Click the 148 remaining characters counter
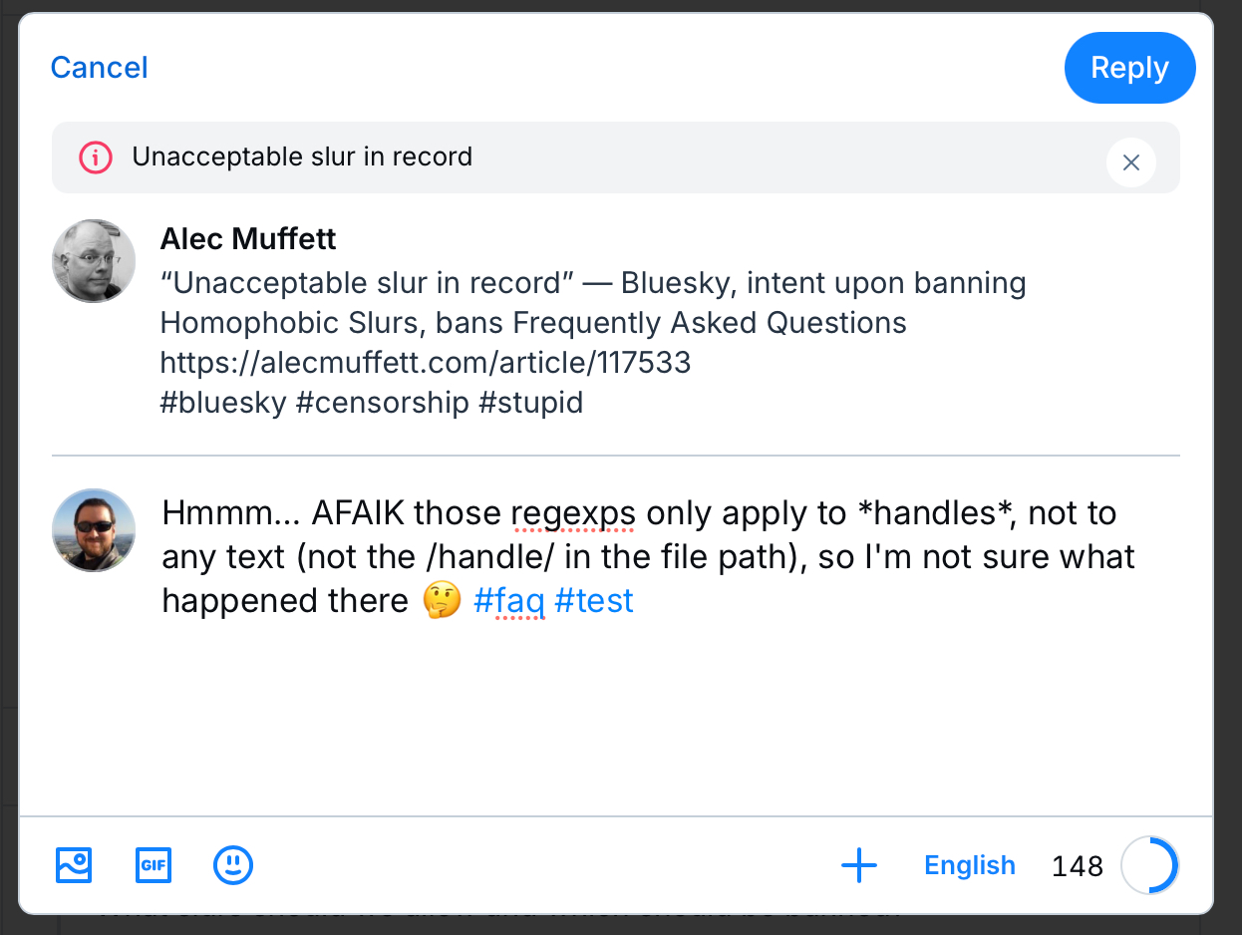The image size is (1242, 935). click(x=1078, y=866)
